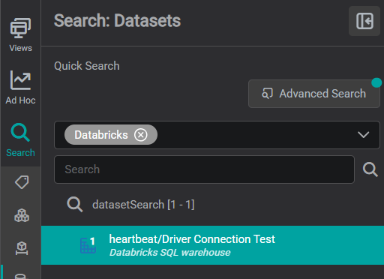Click the Quick Search label

[x=87, y=66]
